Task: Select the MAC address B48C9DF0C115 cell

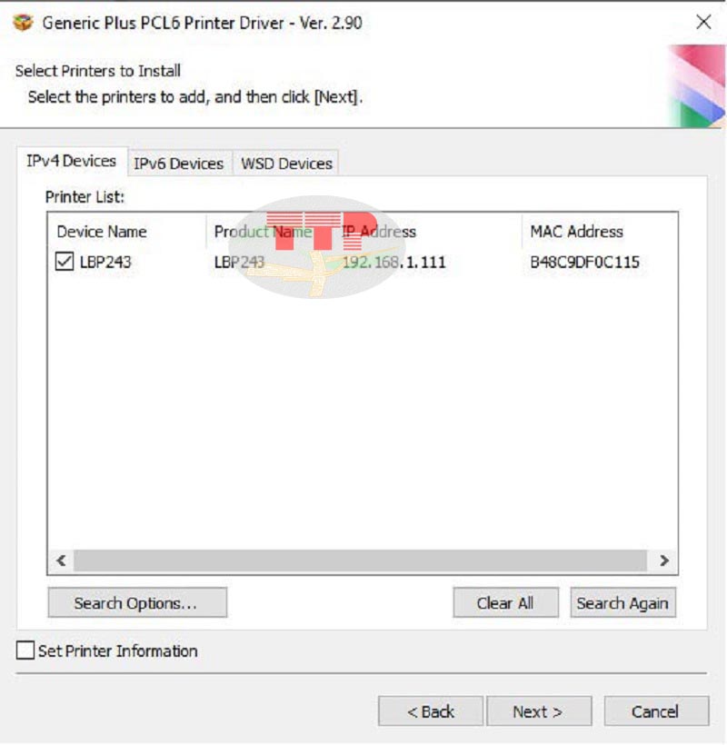Action: coord(585,262)
